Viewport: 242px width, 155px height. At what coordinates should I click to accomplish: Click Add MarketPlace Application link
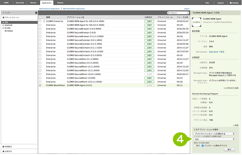coord(74,9)
